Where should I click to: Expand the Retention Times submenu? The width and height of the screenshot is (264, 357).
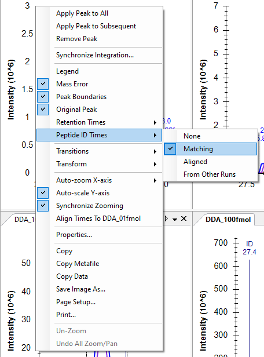(99, 122)
